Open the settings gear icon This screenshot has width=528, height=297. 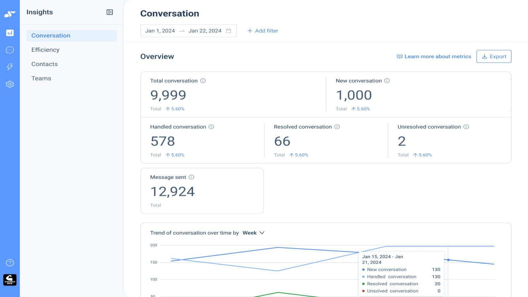10,84
